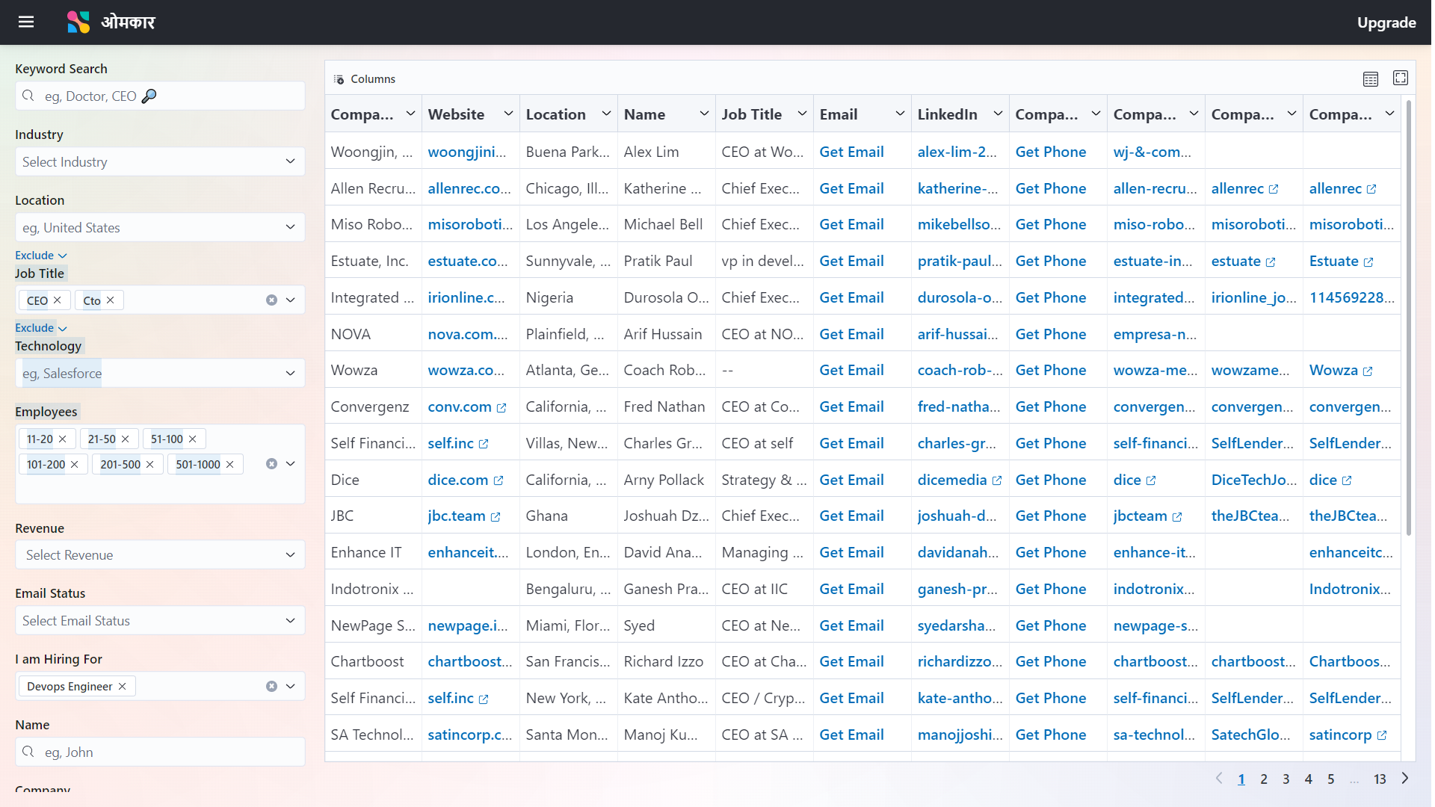Open Wowza external link icon in last column
The width and height of the screenshot is (1435, 807).
point(1368,371)
